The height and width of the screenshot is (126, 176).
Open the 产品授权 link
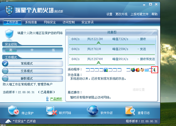coord(56,99)
